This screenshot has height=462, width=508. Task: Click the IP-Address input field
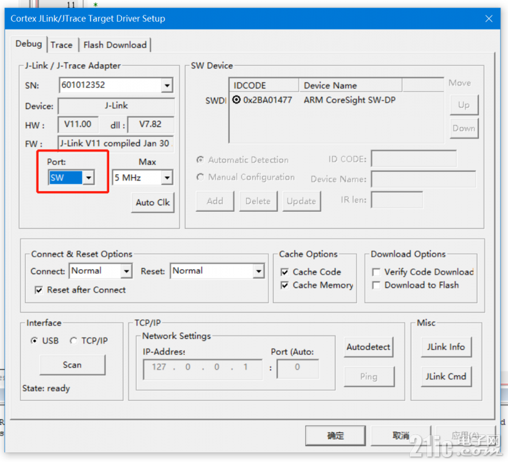tap(203, 369)
